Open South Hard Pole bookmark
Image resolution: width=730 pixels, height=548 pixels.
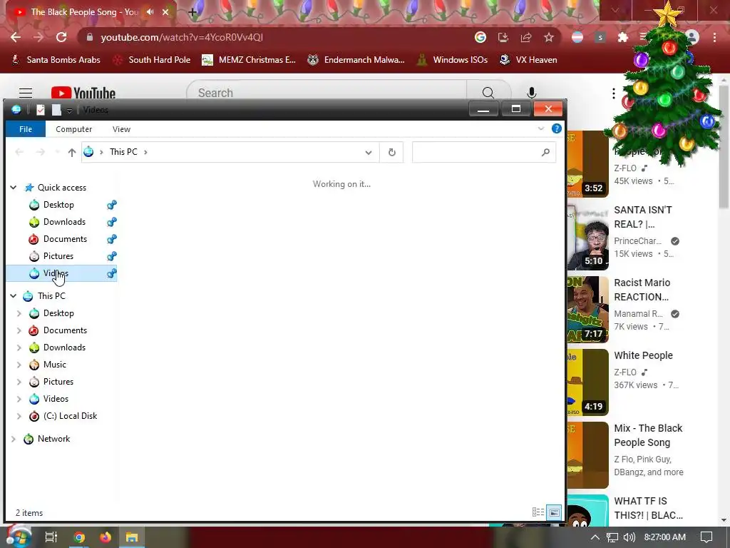(x=152, y=60)
